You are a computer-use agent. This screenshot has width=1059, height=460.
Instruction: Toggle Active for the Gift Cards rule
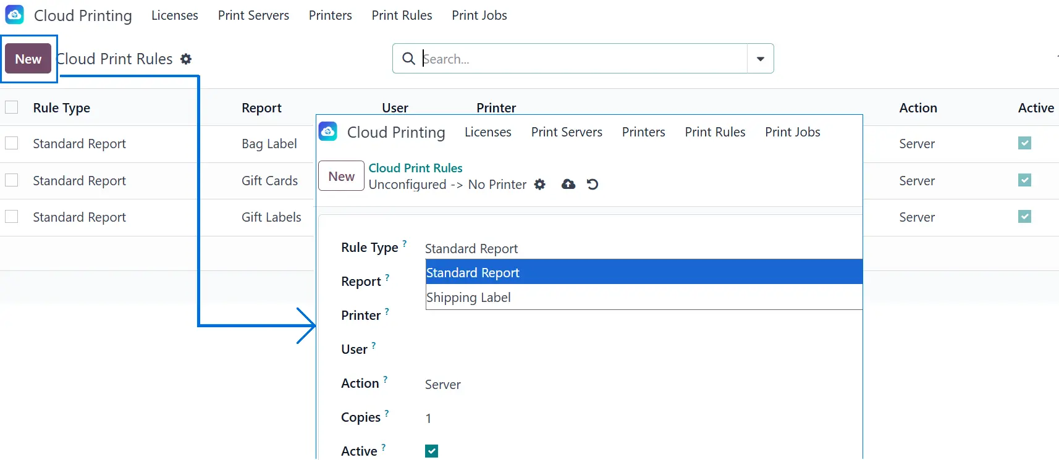pos(1024,180)
